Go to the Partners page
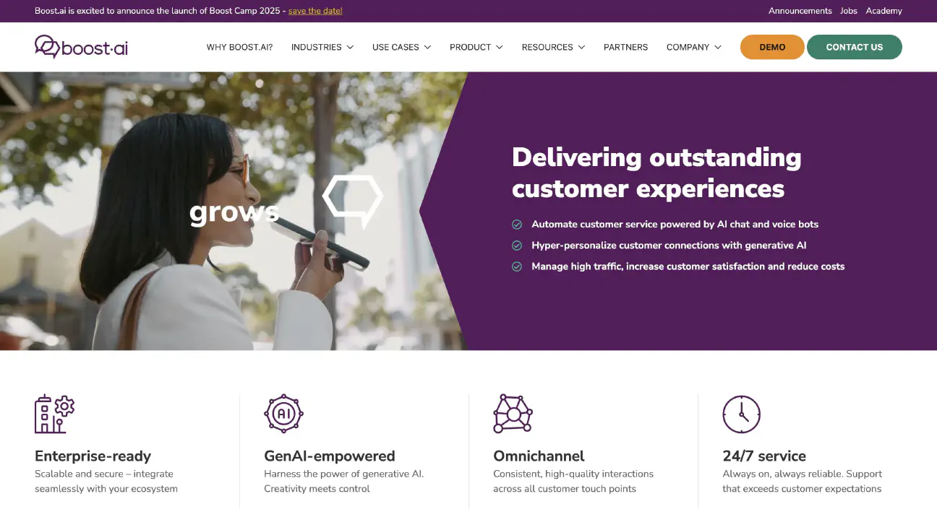Image resolution: width=937 pixels, height=530 pixels. [x=626, y=47]
